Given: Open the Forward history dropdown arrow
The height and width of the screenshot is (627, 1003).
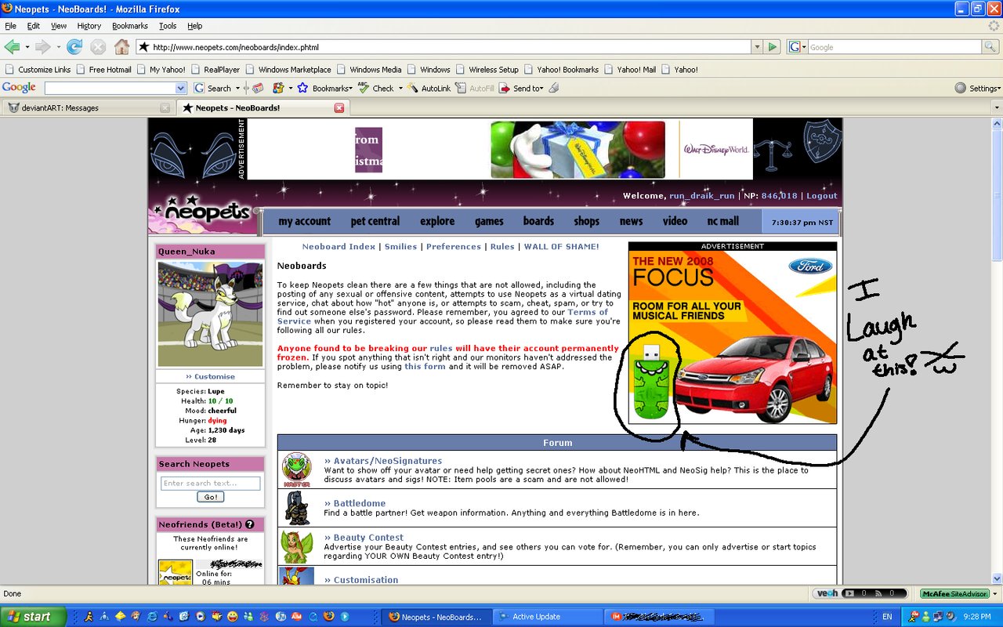Looking at the screenshot, I should pos(57,47).
